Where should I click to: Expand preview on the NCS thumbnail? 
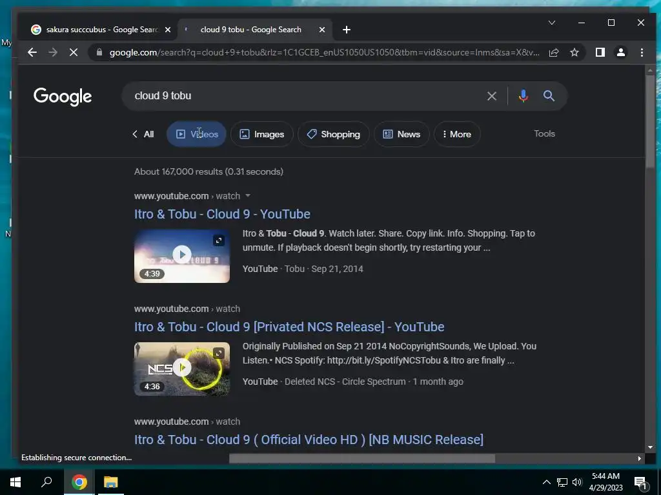219,353
